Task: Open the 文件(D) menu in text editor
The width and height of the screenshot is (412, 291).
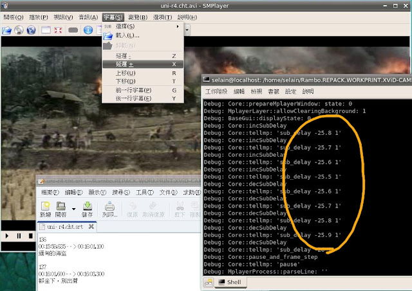Action: click(168, 193)
